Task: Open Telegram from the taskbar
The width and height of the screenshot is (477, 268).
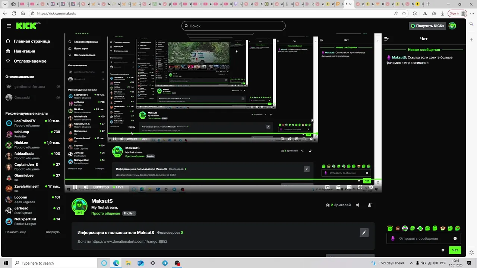Action: coord(165,263)
